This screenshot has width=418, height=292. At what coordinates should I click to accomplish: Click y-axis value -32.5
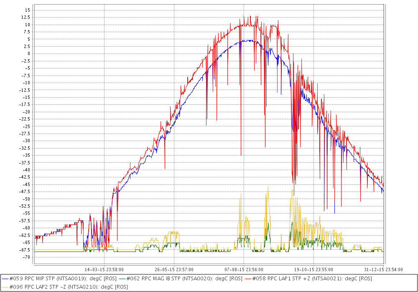coord(25,148)
